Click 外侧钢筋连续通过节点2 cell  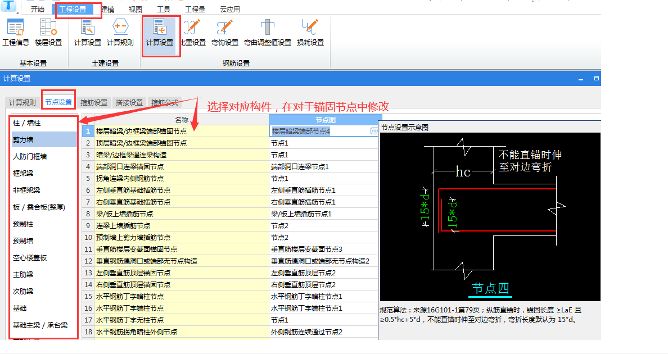(x=323, y=332)
